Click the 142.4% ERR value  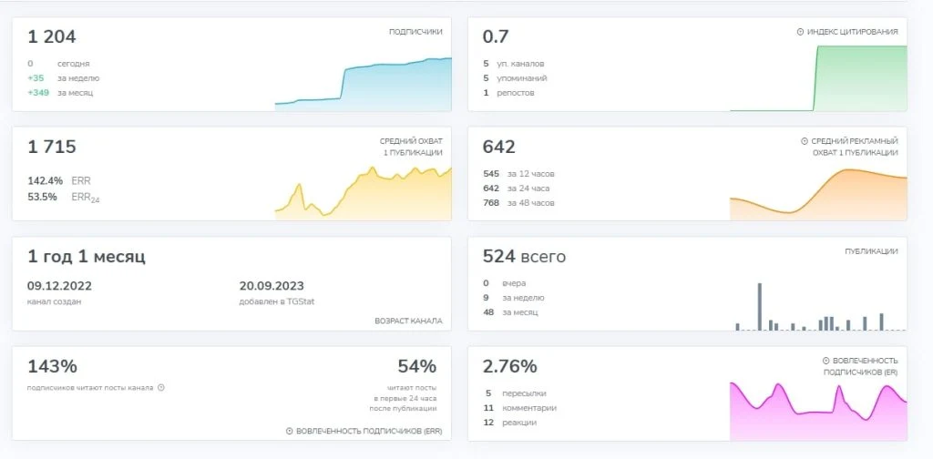[59, 181]
